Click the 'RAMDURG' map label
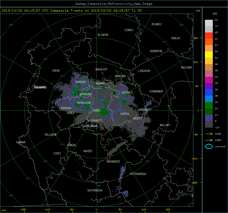 [81, 82]
